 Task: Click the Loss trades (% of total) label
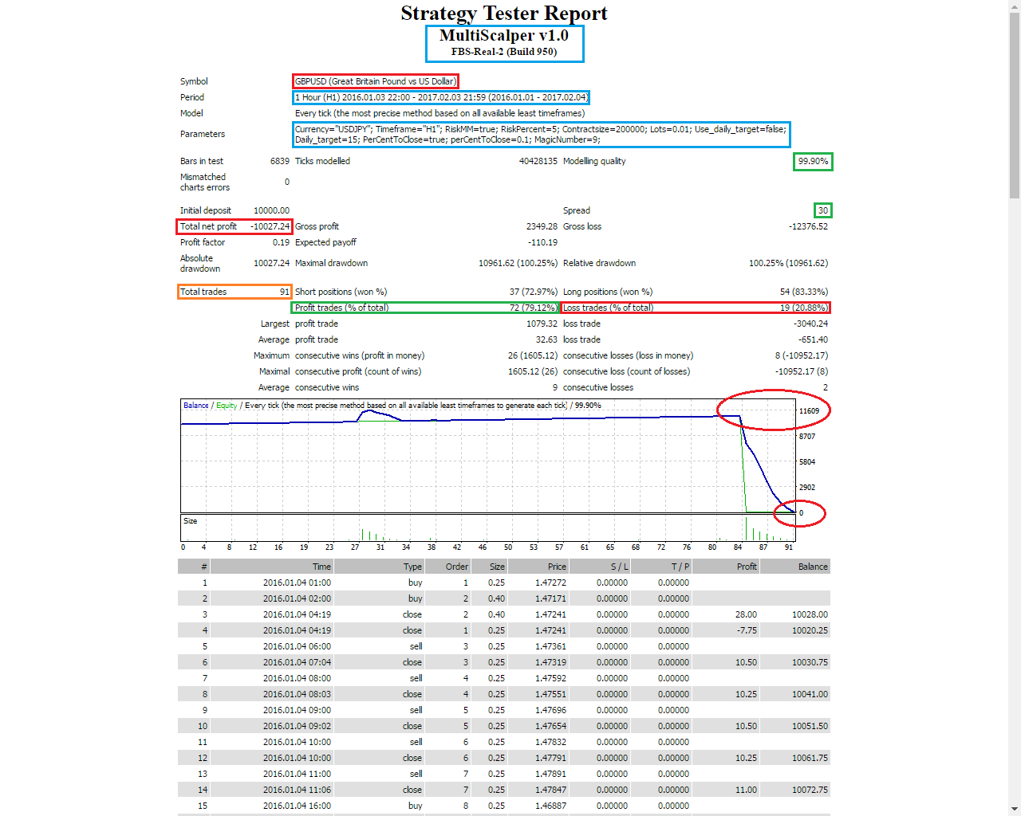[x=608, y=308]
